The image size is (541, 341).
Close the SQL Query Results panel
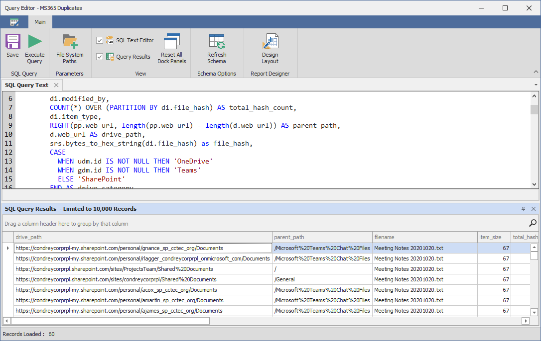[x=535, y=209]
